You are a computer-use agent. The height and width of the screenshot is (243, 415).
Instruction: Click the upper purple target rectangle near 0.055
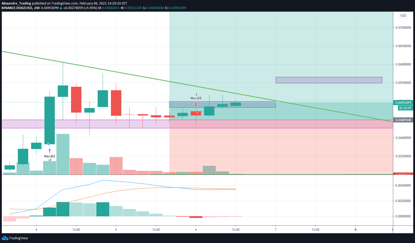click(329, 80)
